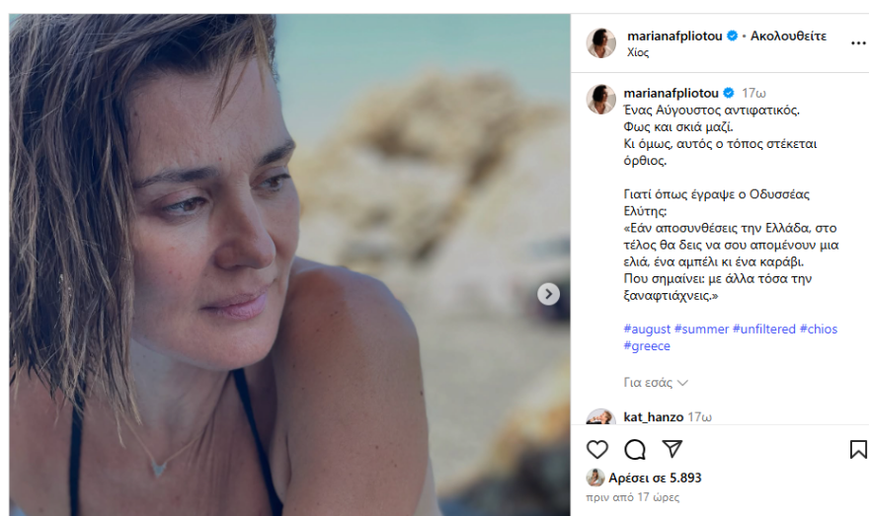Open the #greece hashtag
Image resolution: width=869 pixels, height=516 pixels.
coord(647,346)
